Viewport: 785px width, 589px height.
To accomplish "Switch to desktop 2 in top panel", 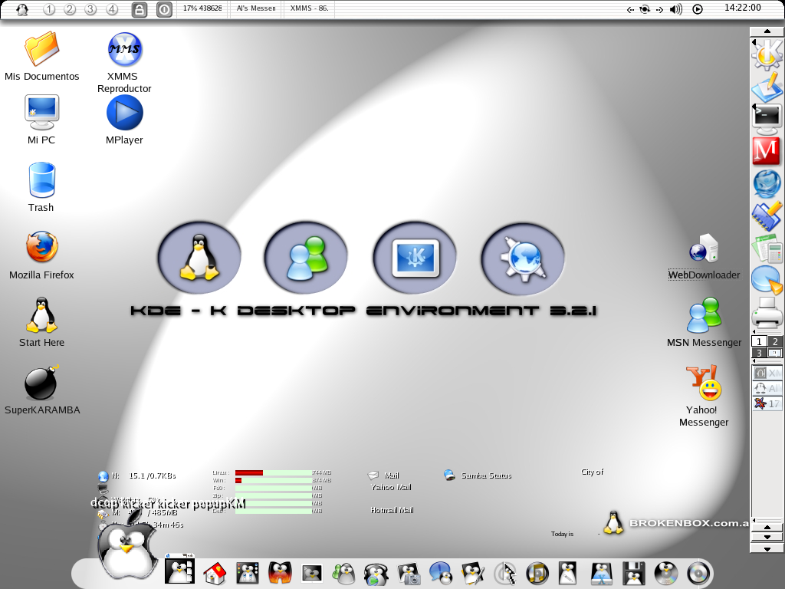I will tap(70, 9).
